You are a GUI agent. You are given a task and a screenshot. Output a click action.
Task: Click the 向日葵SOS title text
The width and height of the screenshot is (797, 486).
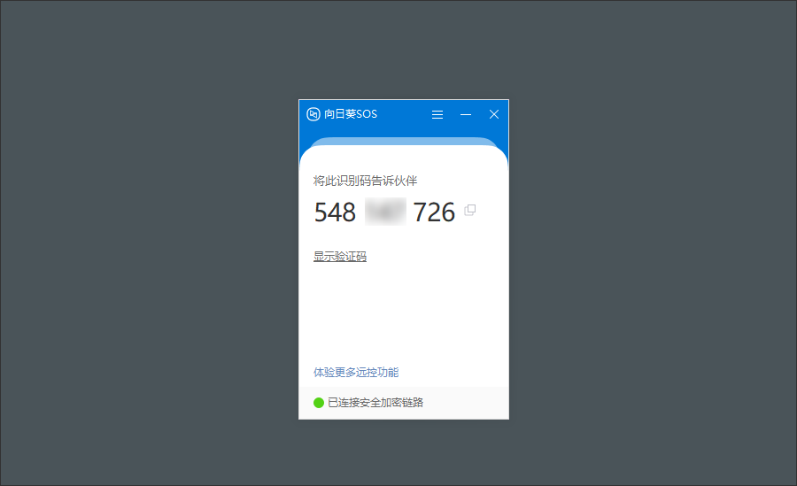351,114
